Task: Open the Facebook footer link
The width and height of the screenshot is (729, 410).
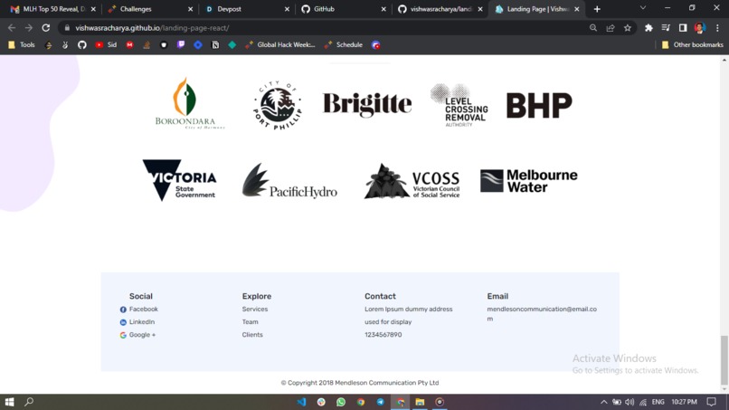Action: point(144,309)
